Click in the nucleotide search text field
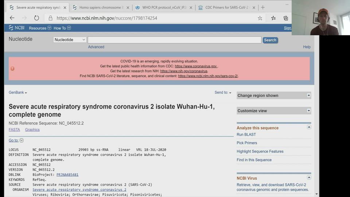Screen dimensions: 350x197 point(174,40)
